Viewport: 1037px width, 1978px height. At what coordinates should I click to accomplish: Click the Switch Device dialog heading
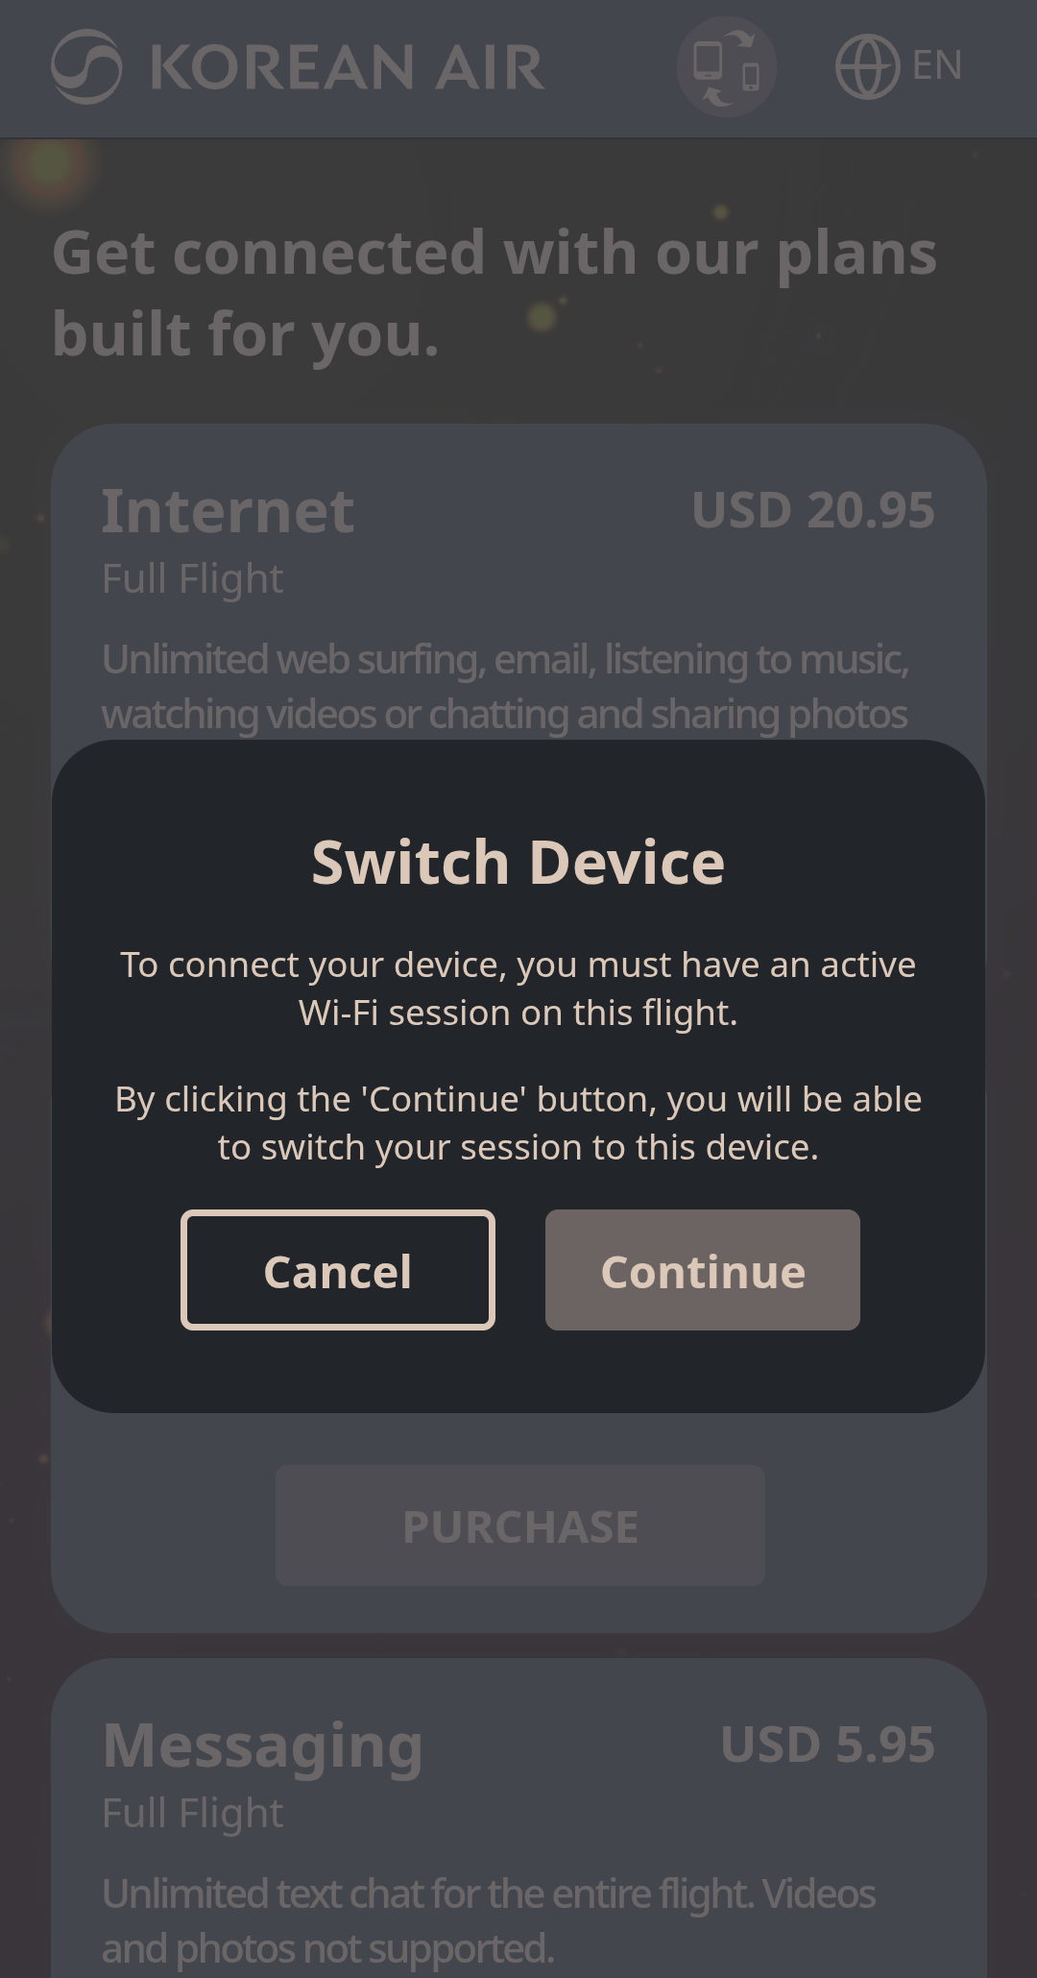(x=518, y=862)
